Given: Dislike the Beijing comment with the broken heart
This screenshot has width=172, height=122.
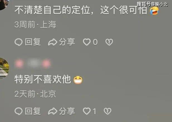Looking at the screenshot, I should click(107, 111).
